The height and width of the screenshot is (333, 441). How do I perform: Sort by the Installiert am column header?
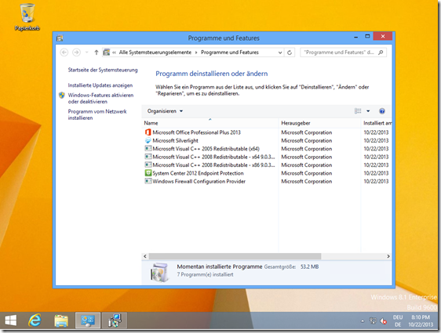click(x=377, y=123)
